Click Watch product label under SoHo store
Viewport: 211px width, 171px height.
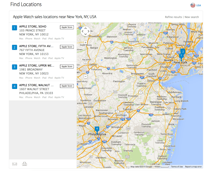pyautogui.click(x=37, y=39)
